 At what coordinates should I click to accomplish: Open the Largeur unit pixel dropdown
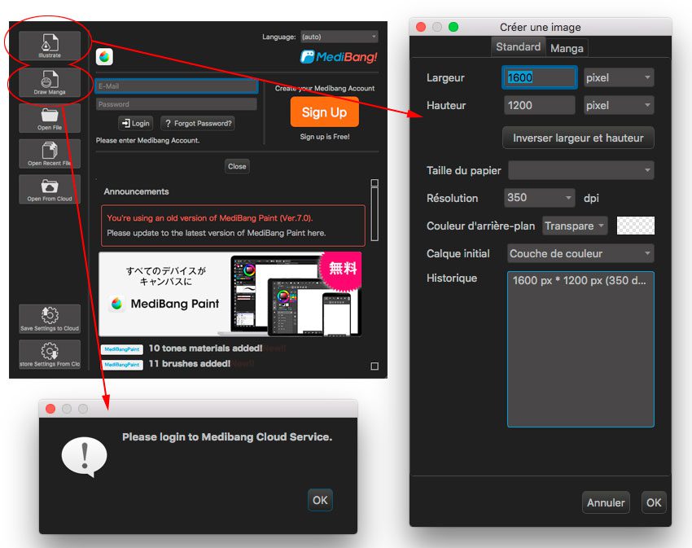(x=619, y=77)
